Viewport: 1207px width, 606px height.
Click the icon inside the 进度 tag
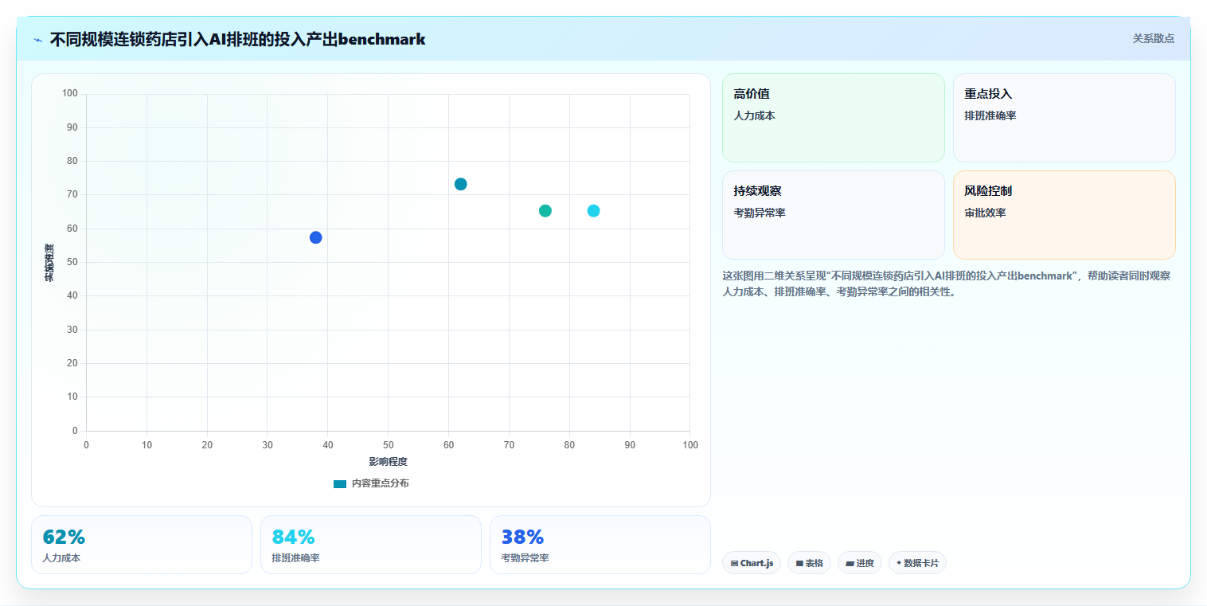tap(850, 563)
